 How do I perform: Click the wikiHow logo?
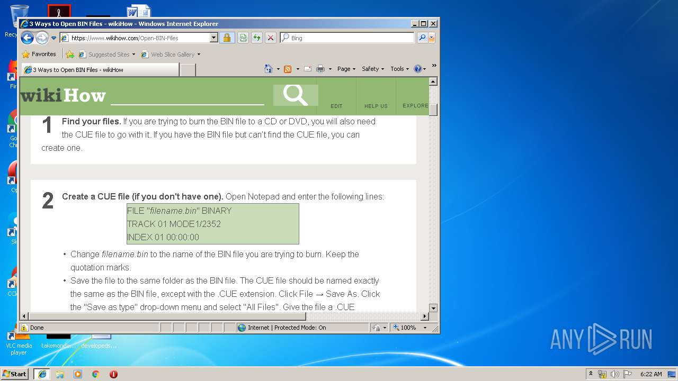click(x=63, y=96)
